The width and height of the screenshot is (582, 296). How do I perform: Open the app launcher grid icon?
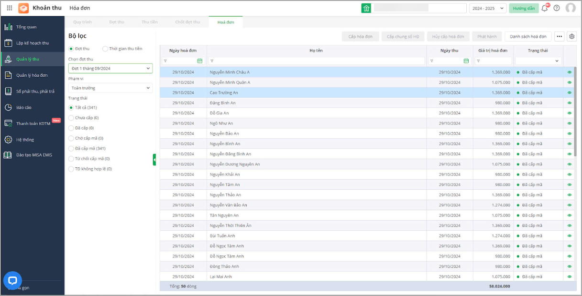tap(10, 8)
